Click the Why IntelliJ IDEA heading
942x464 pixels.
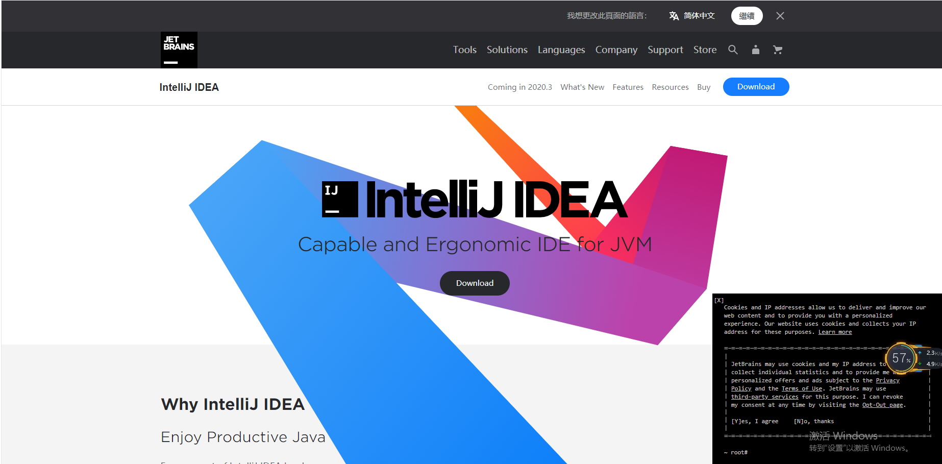(x=233, y=404)
